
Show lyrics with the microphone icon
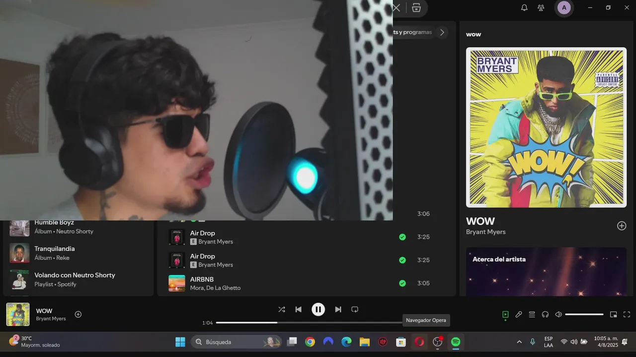(x=519, y=314)
